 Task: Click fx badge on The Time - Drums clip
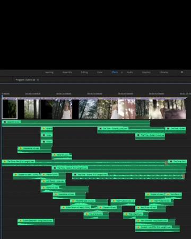(x=75, y=174)
